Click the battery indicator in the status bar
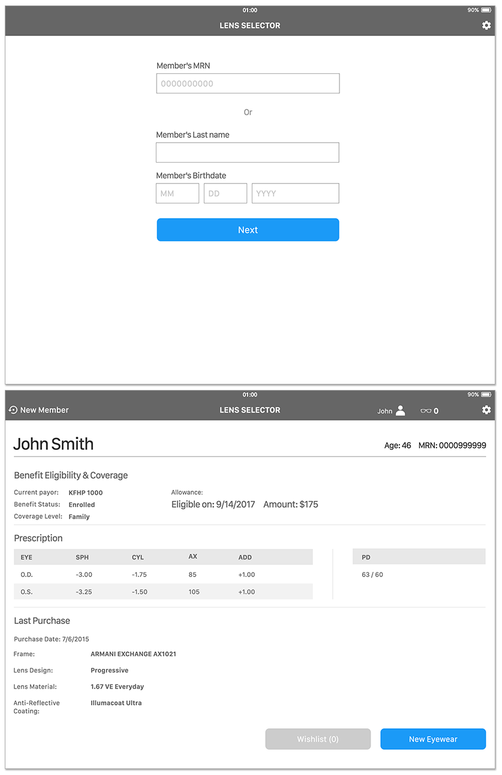 point(486,10)
